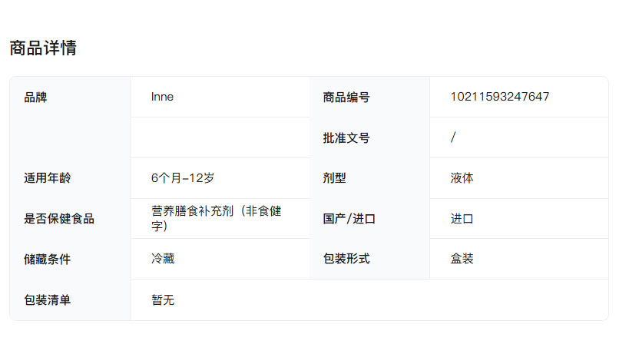This screenshot has width=619, height=364.
Task: Click the 包装形式 label
Action: 346,259
